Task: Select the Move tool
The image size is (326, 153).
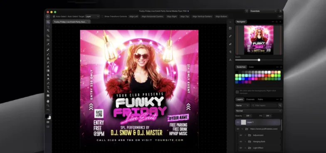Action: coord(48,22)
